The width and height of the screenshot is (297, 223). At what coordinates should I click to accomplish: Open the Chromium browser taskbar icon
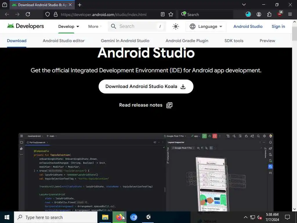pos(133,217)
